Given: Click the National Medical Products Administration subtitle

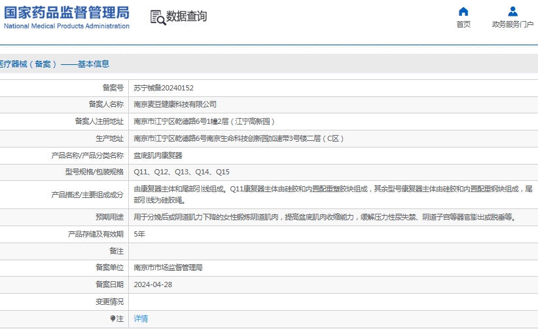Looking at the screenshot, I should click(67, 26).
